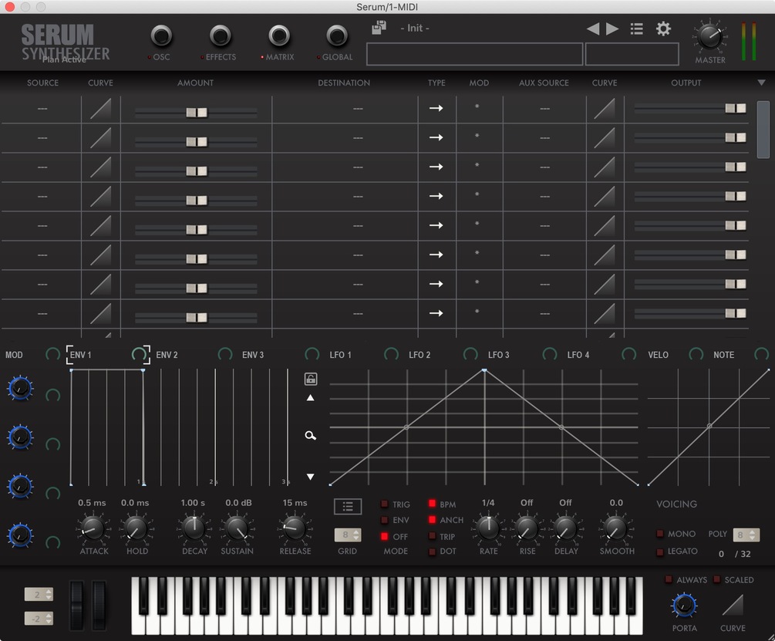775x641 pixels.
Task: Select the LFO 2 tab
Action: 420,355
